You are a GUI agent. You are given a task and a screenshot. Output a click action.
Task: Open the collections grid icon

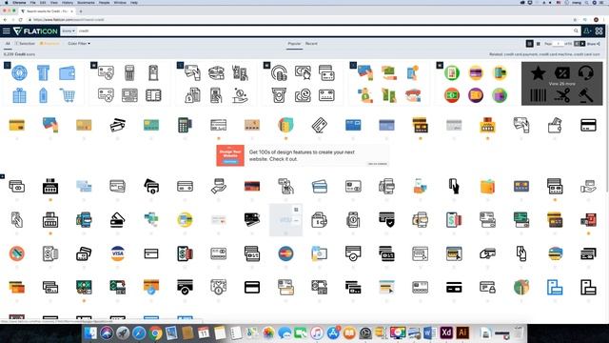[599, 30]
